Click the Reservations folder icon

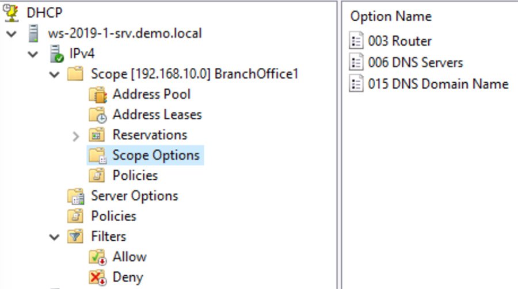pyautogui.click(x=98, y=135)
